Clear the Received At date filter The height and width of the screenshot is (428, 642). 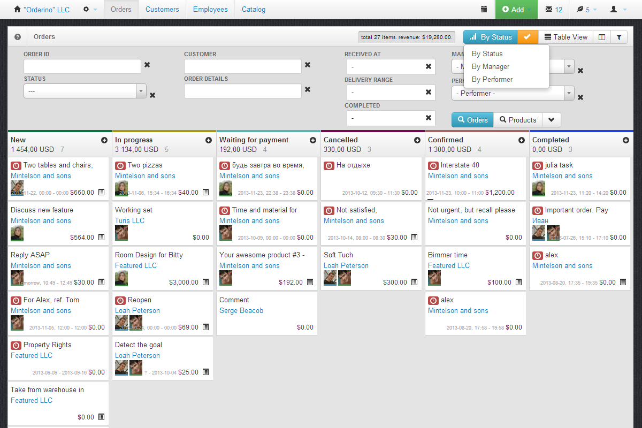[x=429, y=67]
